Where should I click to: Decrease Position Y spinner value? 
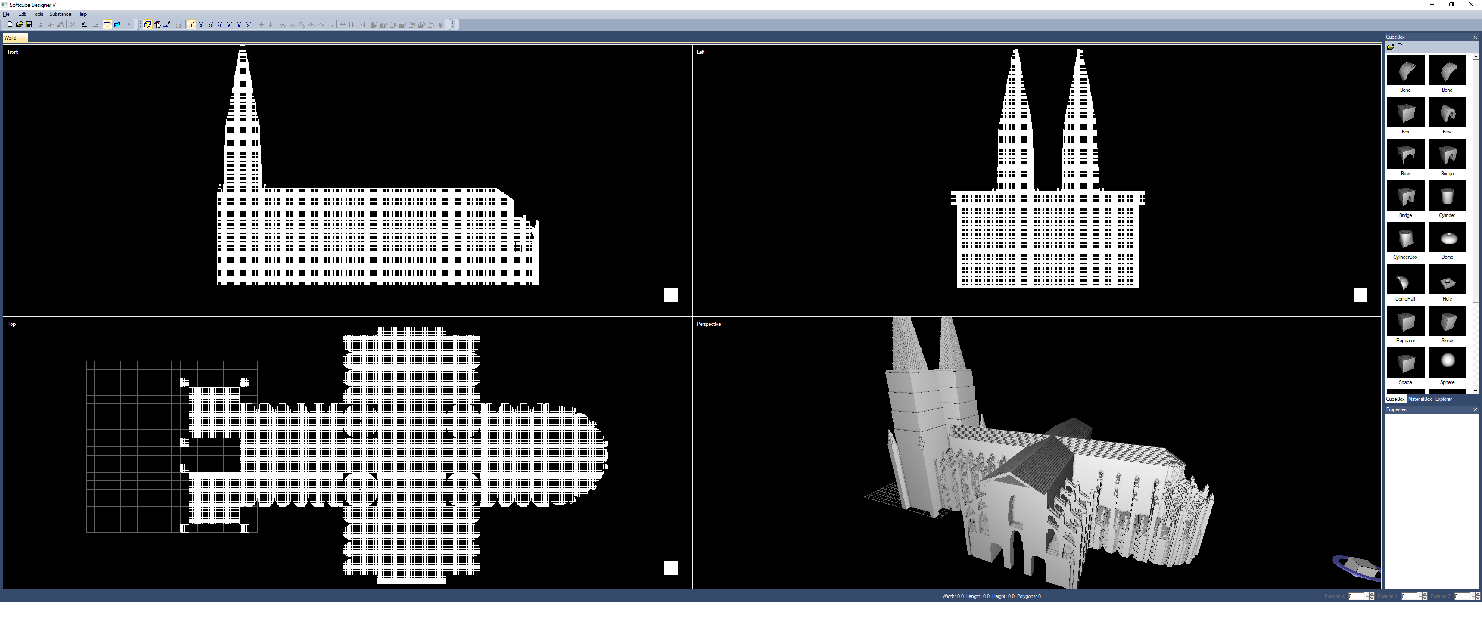[1424, 598]
